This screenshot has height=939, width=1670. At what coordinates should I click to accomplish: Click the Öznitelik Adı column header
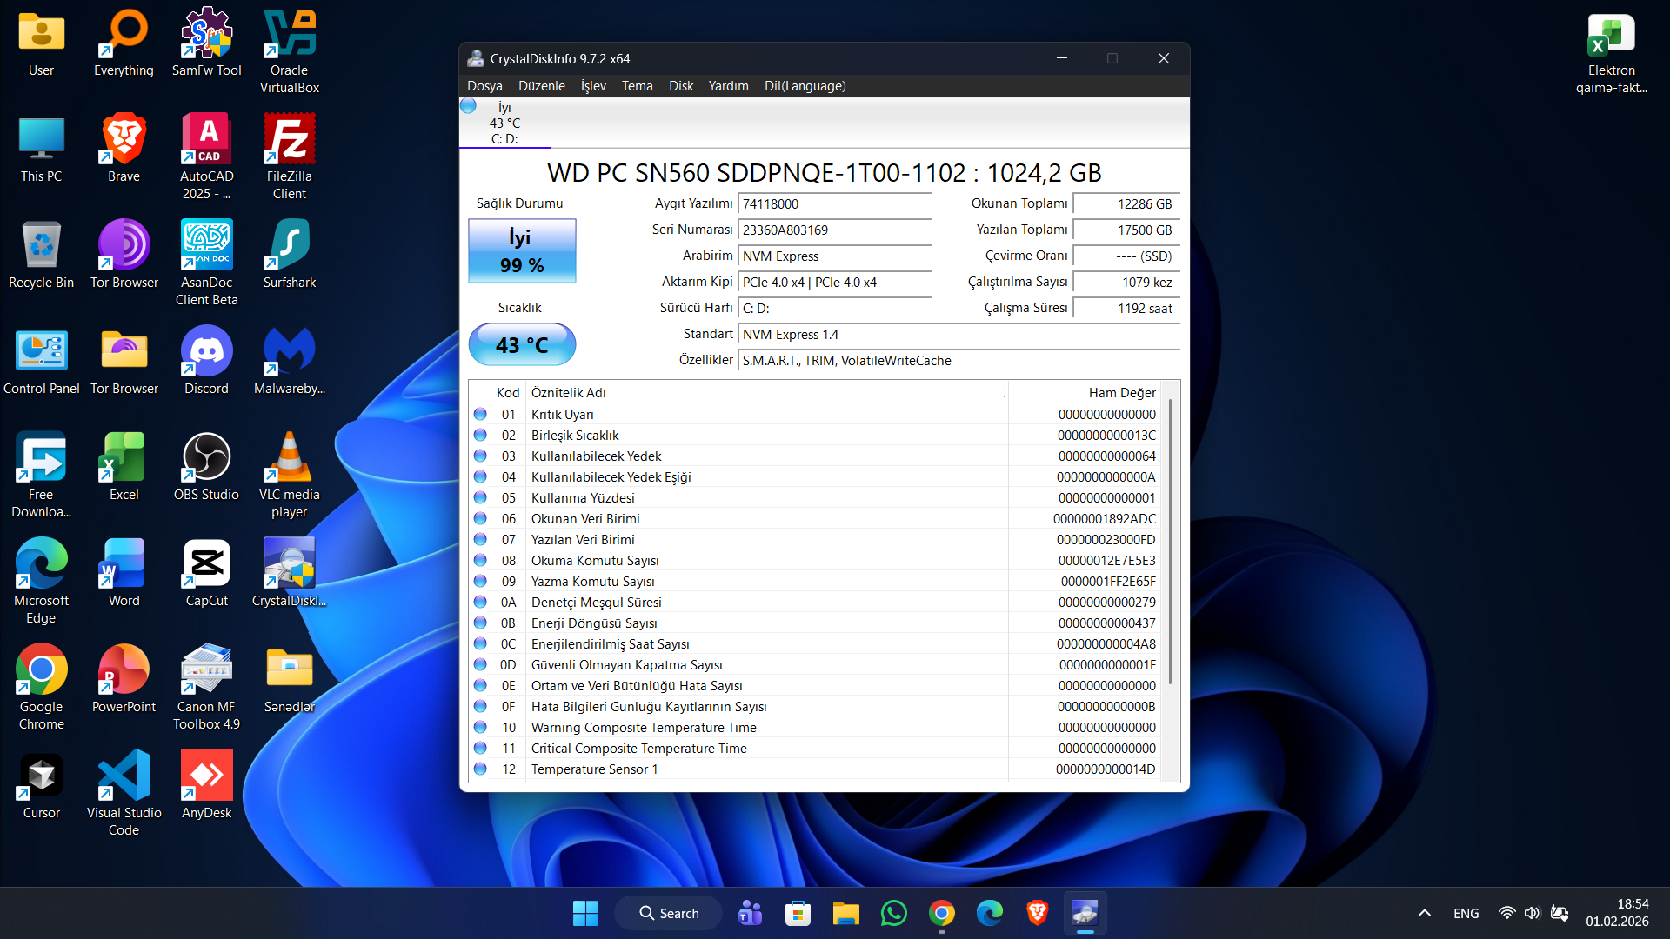click(x=766, y=393)
